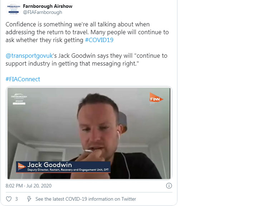Click the Farnborough Airshow watermark logo in video
254x206 pixels.
19,99
